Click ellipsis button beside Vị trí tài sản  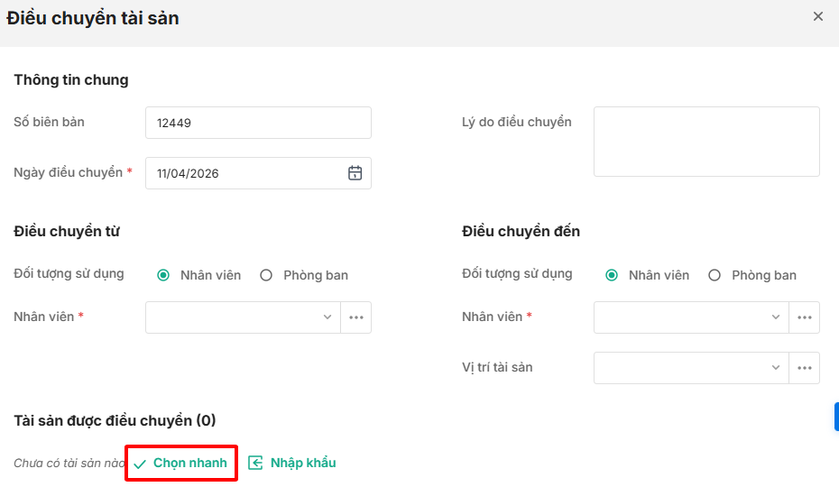[x=805, y=368]
